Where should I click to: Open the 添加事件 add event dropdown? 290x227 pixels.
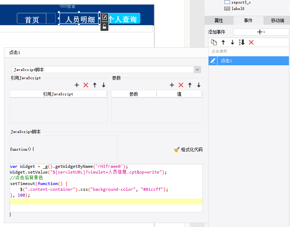[261, 32]
